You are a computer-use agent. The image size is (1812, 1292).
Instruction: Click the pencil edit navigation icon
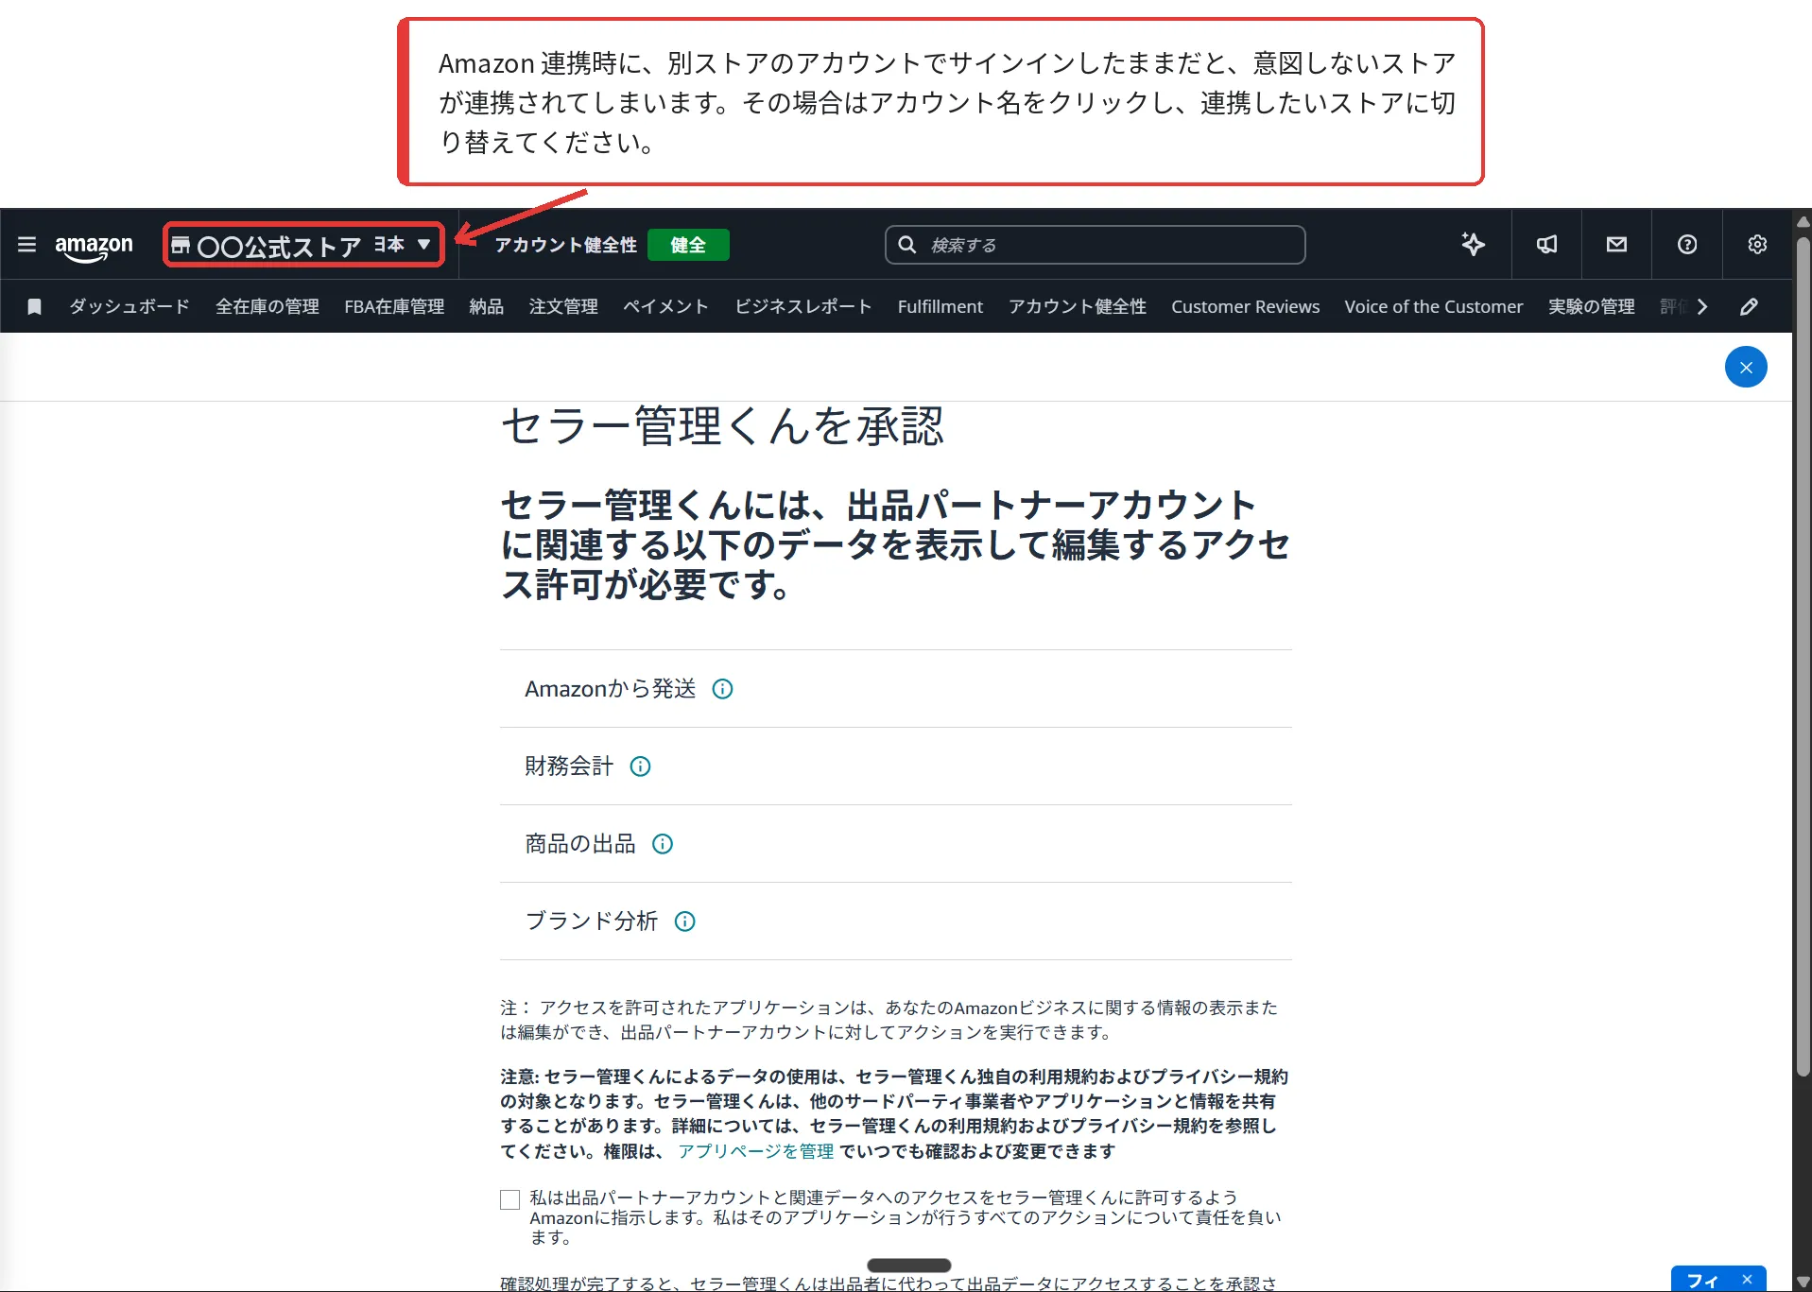coord(1749,306)
